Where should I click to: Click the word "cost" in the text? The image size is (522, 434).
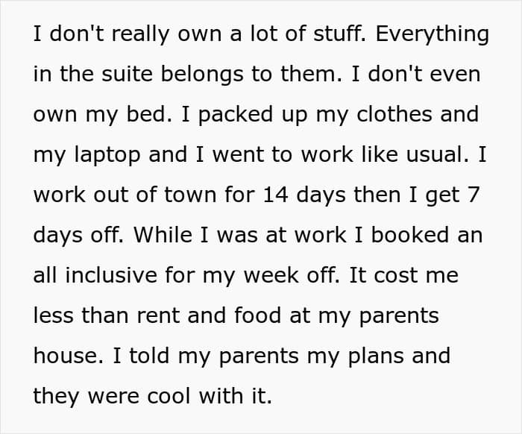(x=394, y=276)
